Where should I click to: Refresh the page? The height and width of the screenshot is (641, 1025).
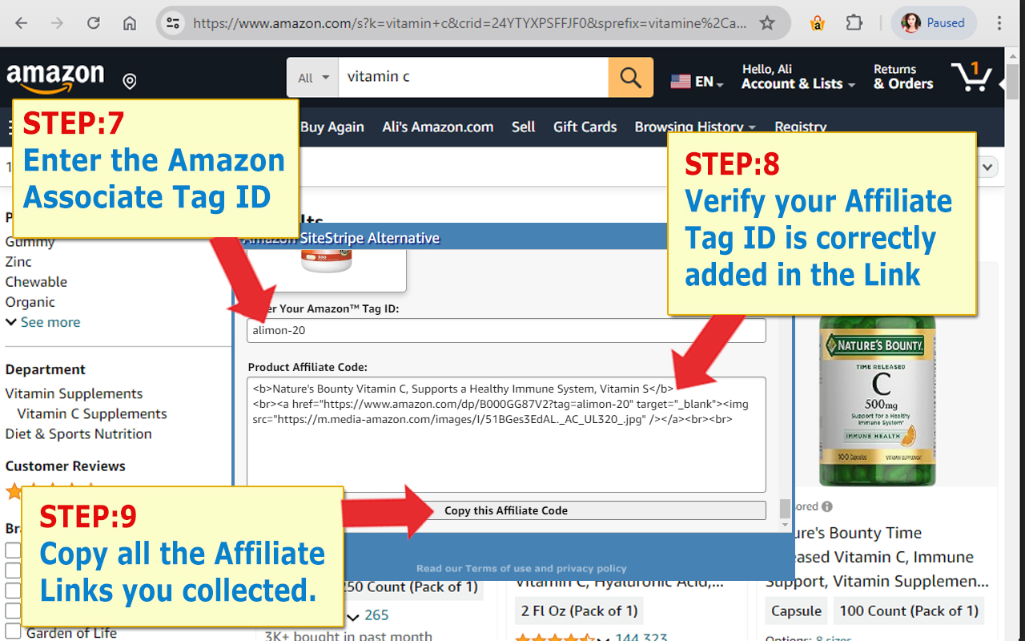pos(93,22)
